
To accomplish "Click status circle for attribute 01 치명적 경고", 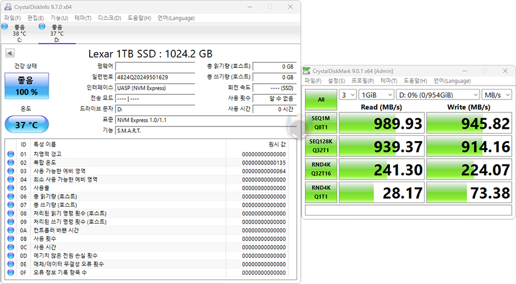I will point(11,154).
